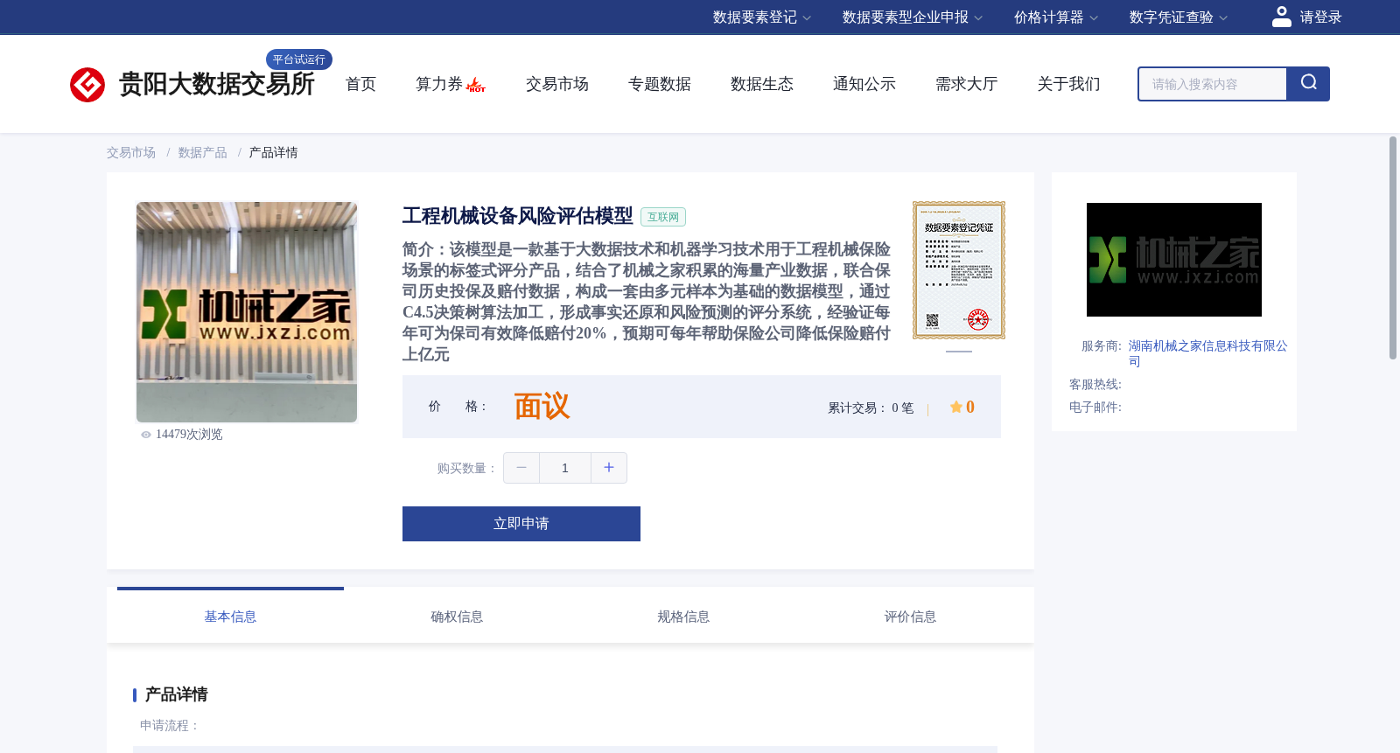The width and height of the screenshot is (1400, 753).
Task: Click the 互联网 tag label
Action: [663, 217]
